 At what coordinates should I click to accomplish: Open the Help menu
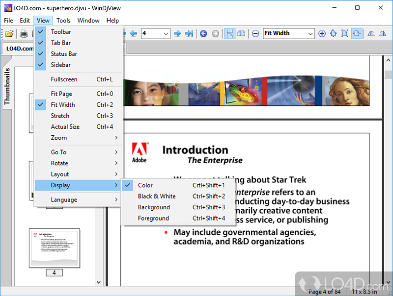(112, 21)
